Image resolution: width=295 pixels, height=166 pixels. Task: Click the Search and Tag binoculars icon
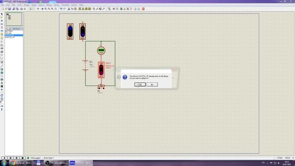(114, 9)
